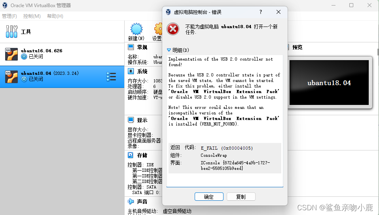
Task: Click the VirtualBox icon in error dialog title
Action: point(168,12)
